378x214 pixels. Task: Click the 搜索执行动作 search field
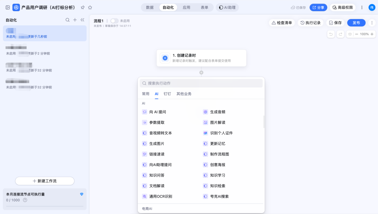pyautogui.click(x=201, y=83)
